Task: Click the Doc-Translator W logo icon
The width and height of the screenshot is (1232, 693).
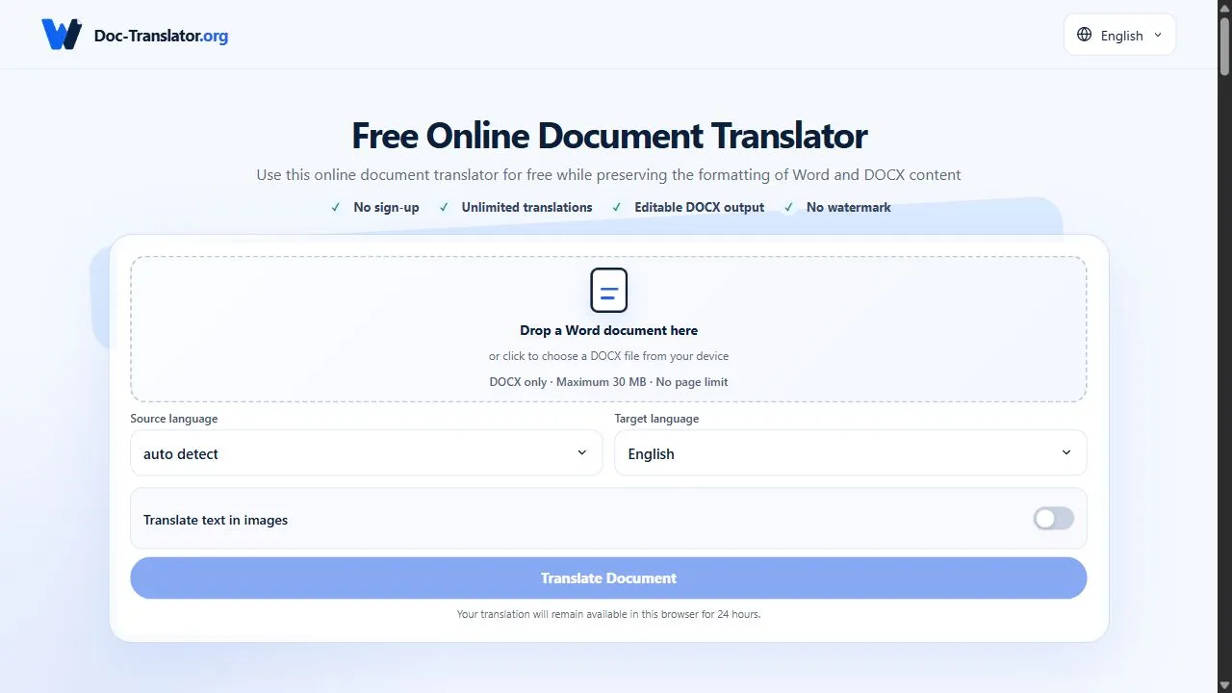Action: click(x=62, y=35)
